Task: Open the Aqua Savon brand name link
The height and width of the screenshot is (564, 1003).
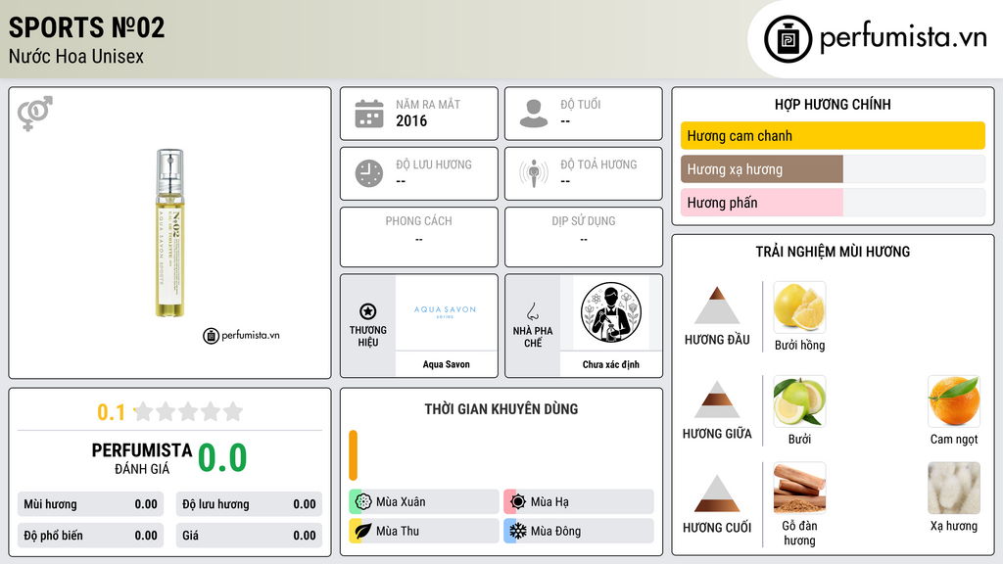Action: coord(446,364)
